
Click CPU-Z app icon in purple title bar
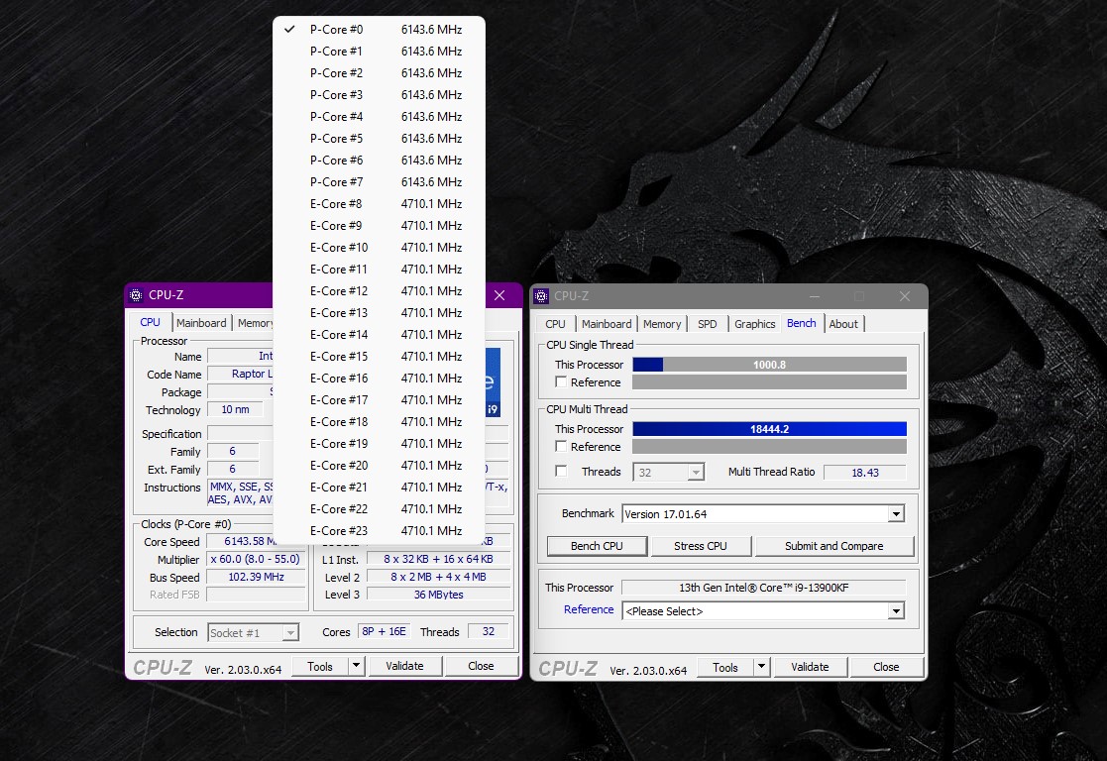136,295
